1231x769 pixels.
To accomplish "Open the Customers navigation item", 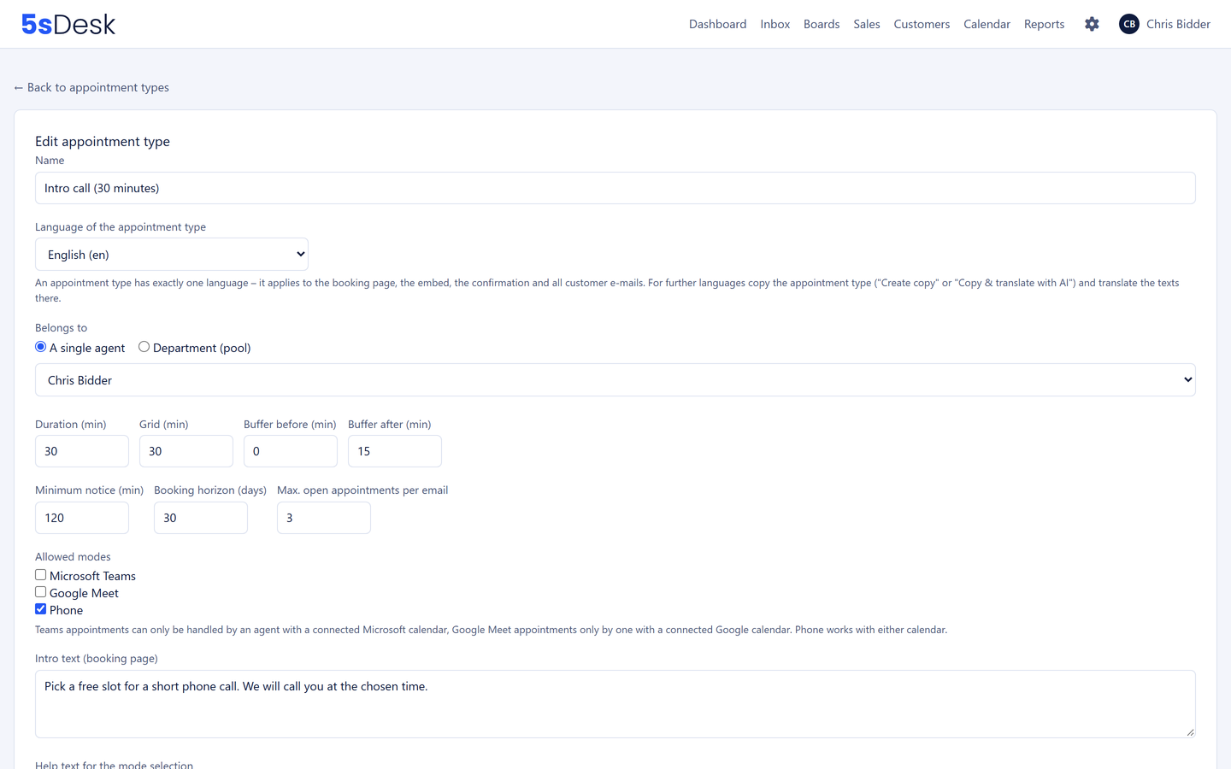I will 922,24.
